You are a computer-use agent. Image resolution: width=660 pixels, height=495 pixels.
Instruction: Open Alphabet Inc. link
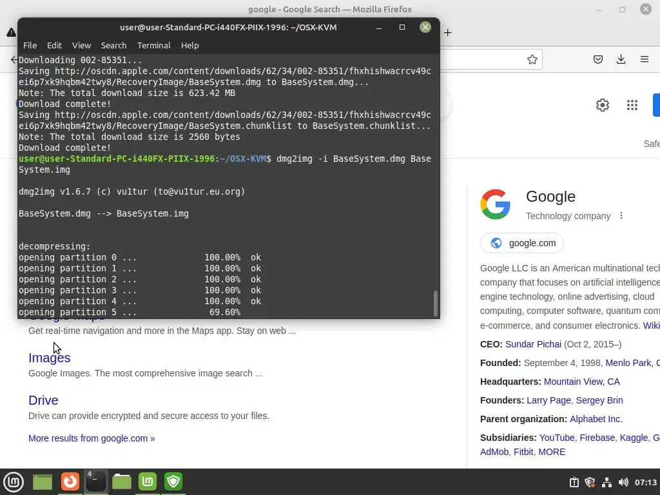(x=596, y=419)
